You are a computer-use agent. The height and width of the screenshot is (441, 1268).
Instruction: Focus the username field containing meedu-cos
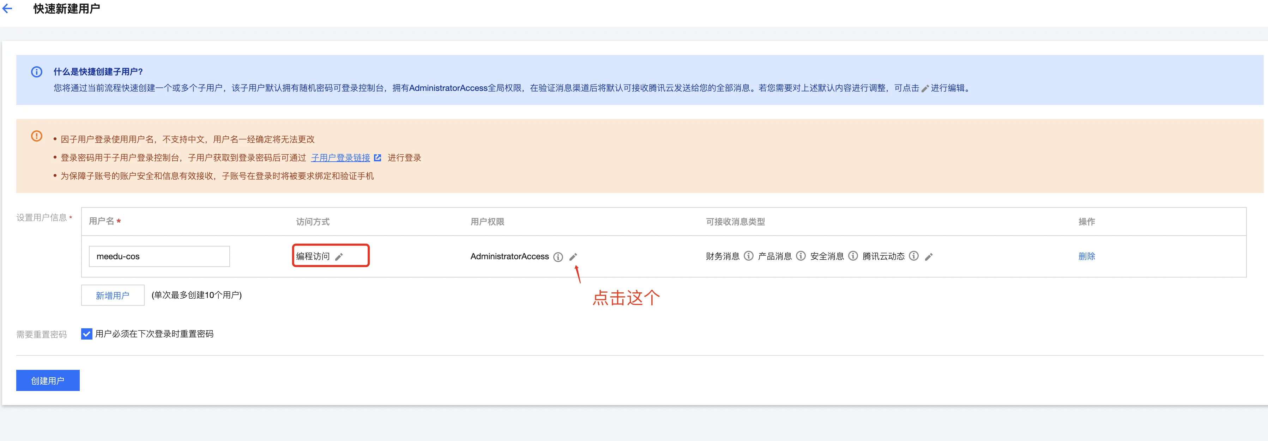(x=159, y=256)
